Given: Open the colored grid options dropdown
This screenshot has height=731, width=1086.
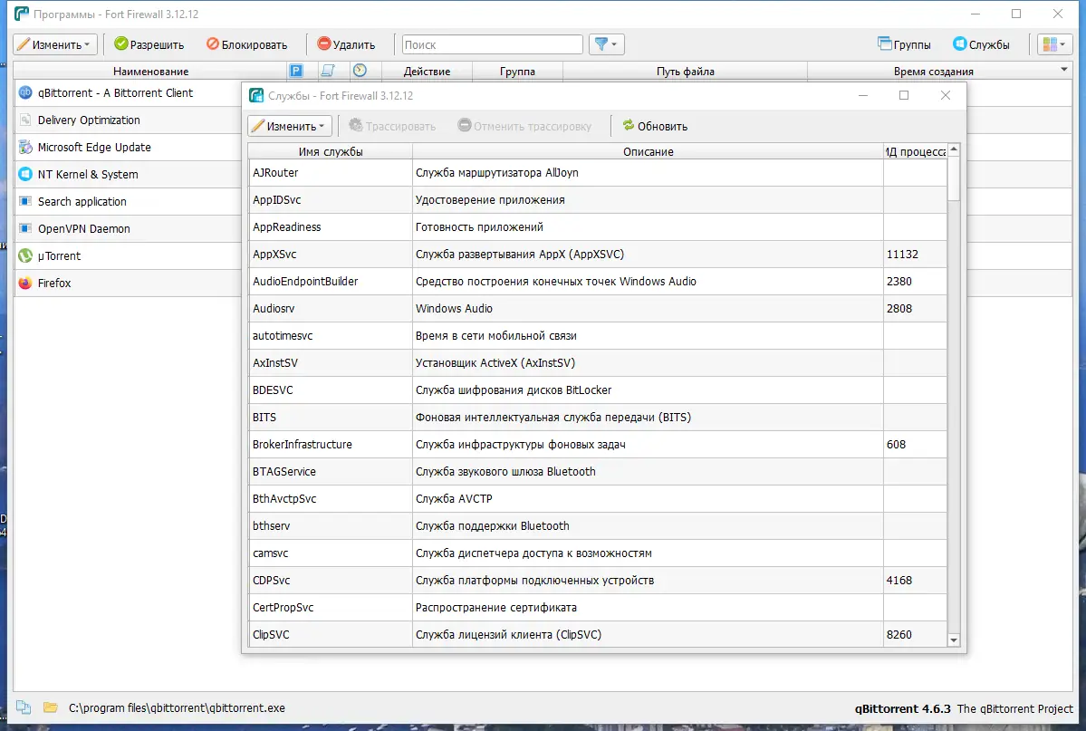Looking at the screenshot, I should click(x=1054, y=44).
